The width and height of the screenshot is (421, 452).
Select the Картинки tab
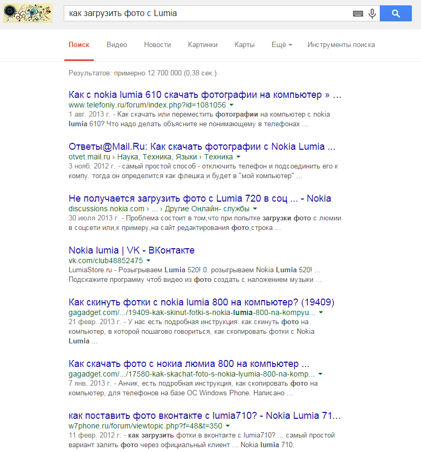click(x=201, y=45)
